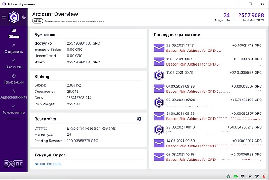Open the Адресная книга address book
This screenshot has height=180, width=269.
[x=14, y=94]
